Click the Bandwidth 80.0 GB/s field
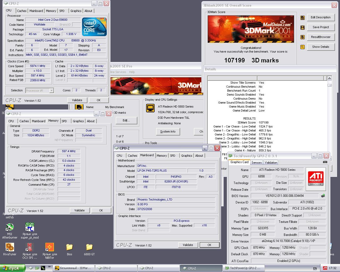340x272 pixels. pos(312,235)
